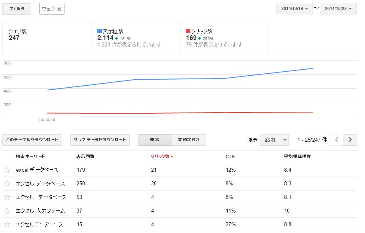Star the 'エクセルデータベース' row with 27% CTR
The width and height of the screenshot is (365, 233).
point(7,225)
